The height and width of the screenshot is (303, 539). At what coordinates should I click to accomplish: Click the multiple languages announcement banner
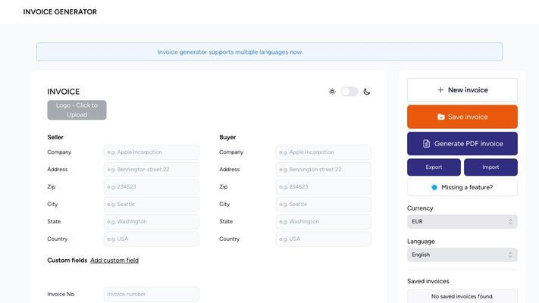(x=269, y=52)
